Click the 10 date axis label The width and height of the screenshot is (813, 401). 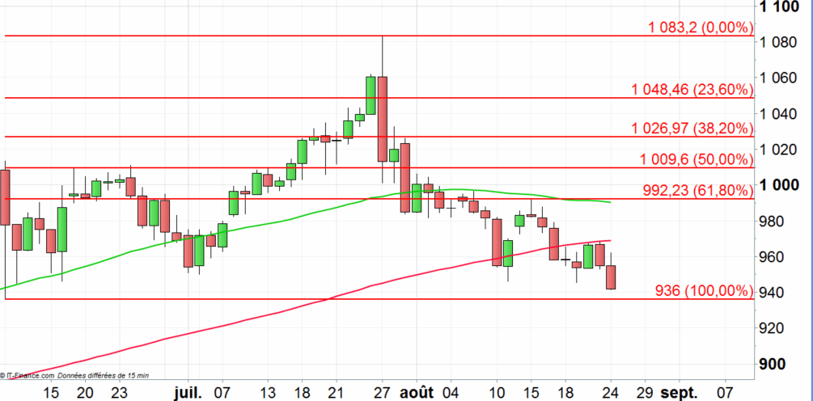[x=496, y=392]
